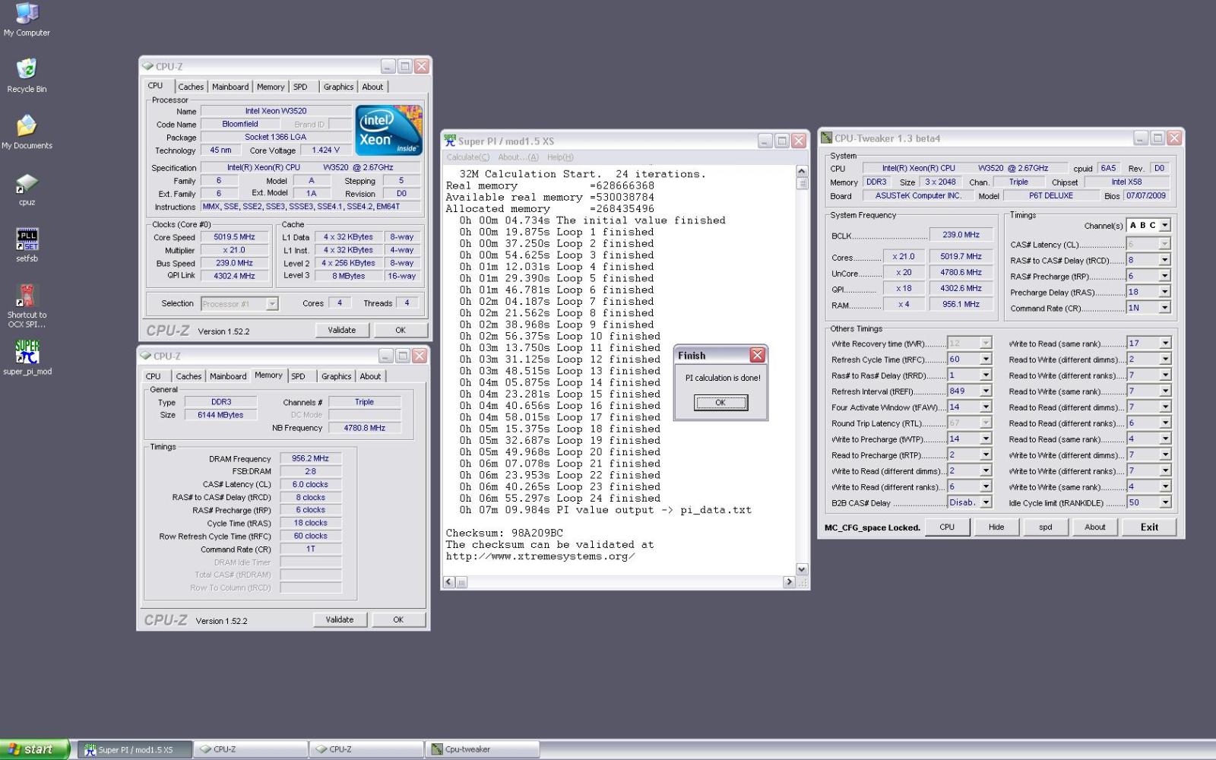1216x760 pixels.
Task: Close the Finish dialog
Action: 757,355
